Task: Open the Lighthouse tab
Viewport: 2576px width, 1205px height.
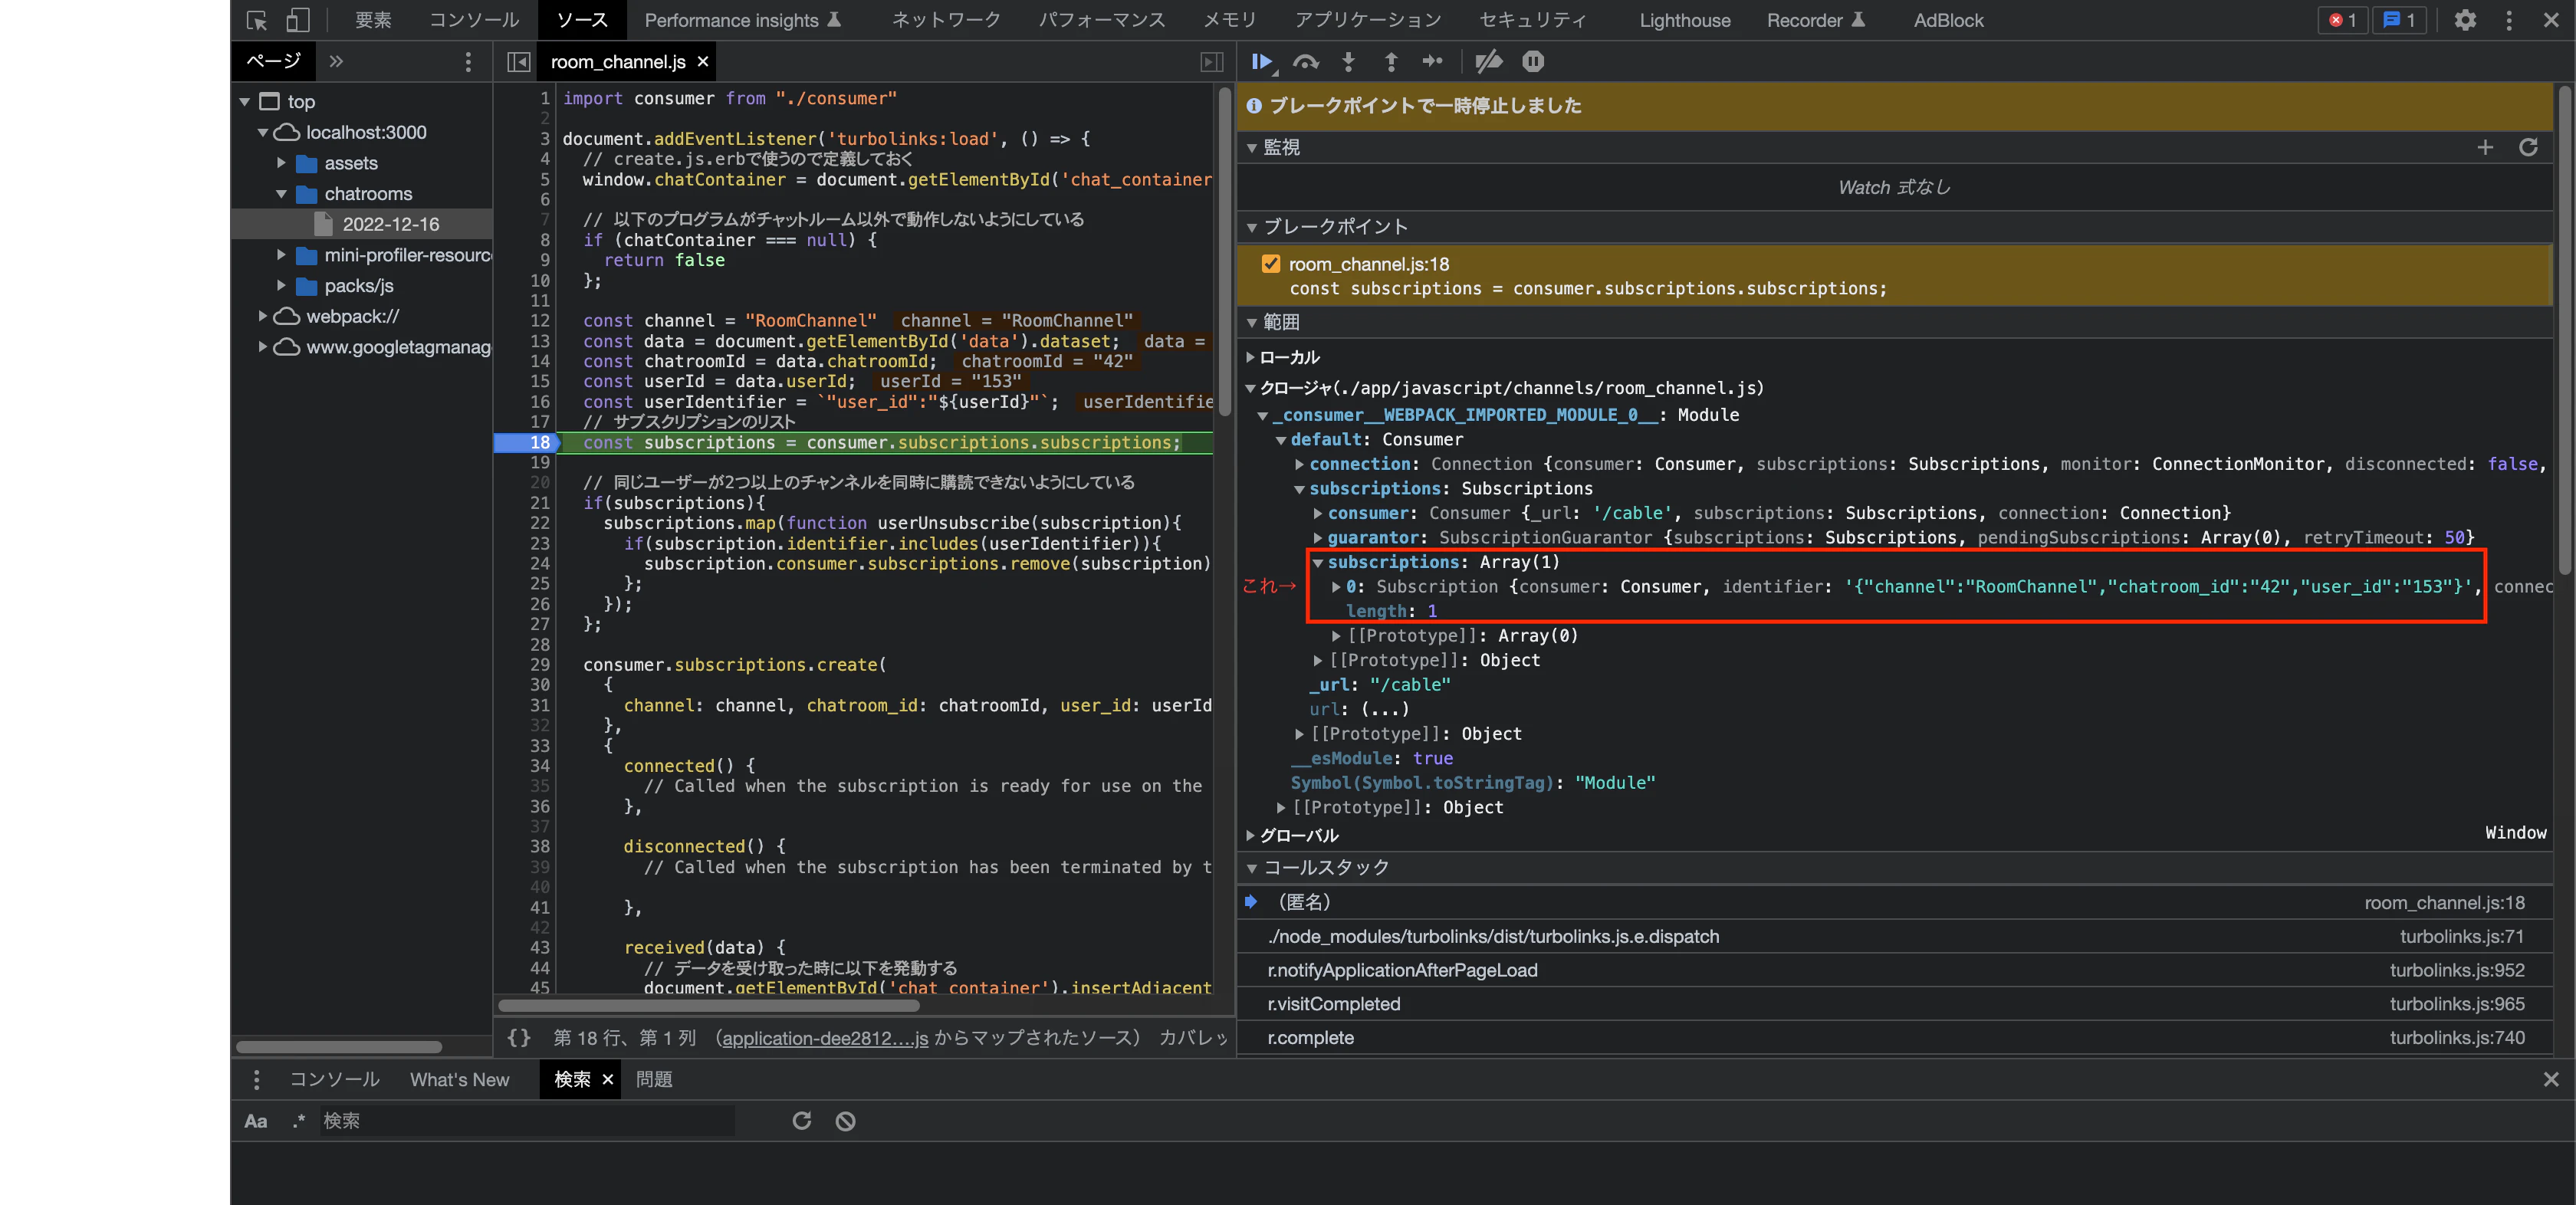Action: 1684,20
